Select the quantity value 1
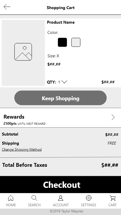The height and width of the screenshot is (215, 121). pyautogui.click(x=59, y=82)
